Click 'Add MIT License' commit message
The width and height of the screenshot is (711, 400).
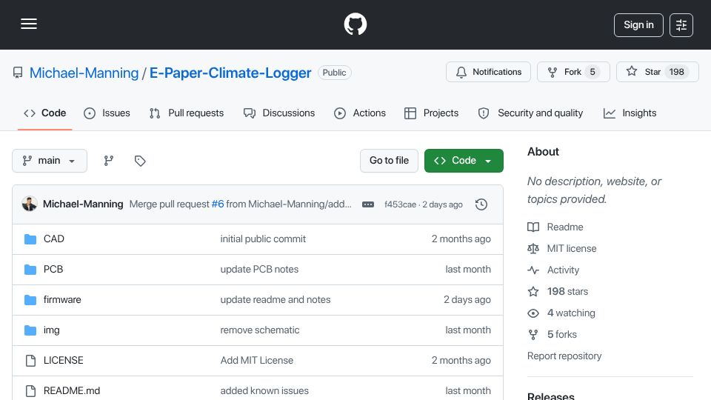point(257,361)
